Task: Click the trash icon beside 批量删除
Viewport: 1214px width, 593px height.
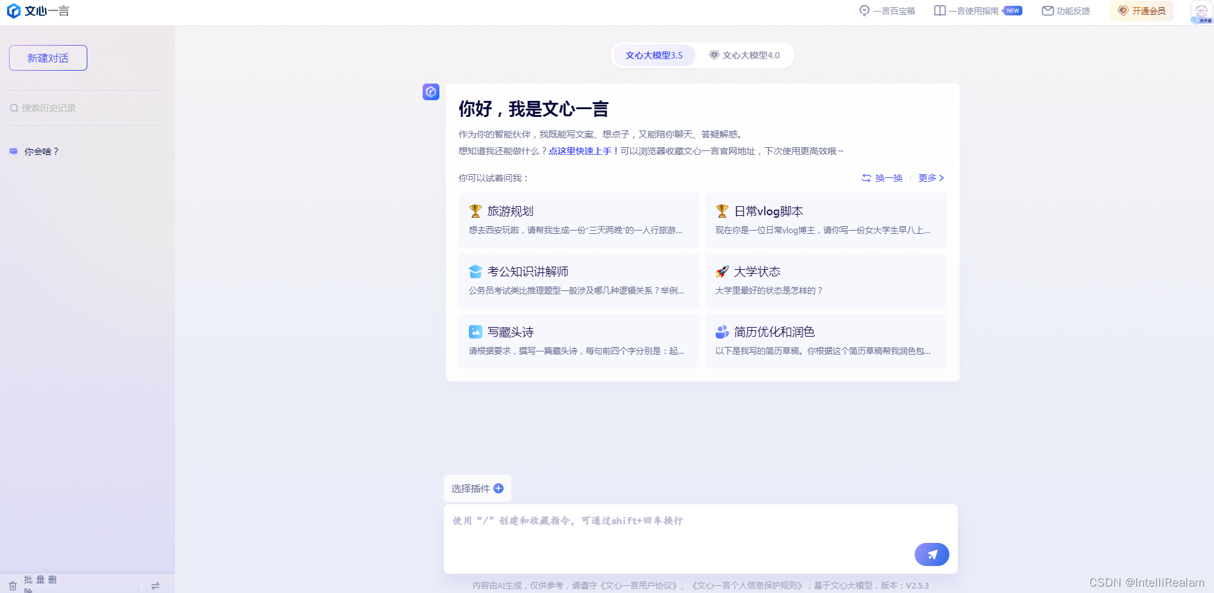Action: 13,586
